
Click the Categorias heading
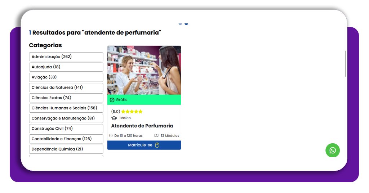(x=45, y=45)
